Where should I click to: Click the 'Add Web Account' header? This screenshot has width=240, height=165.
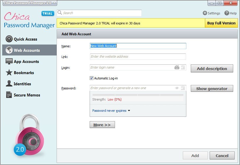pos(76,34)
